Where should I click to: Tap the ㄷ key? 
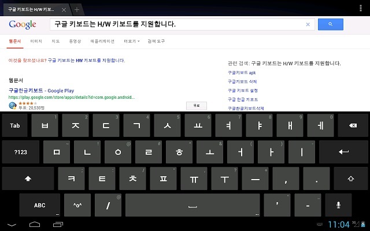pos(106,125)
